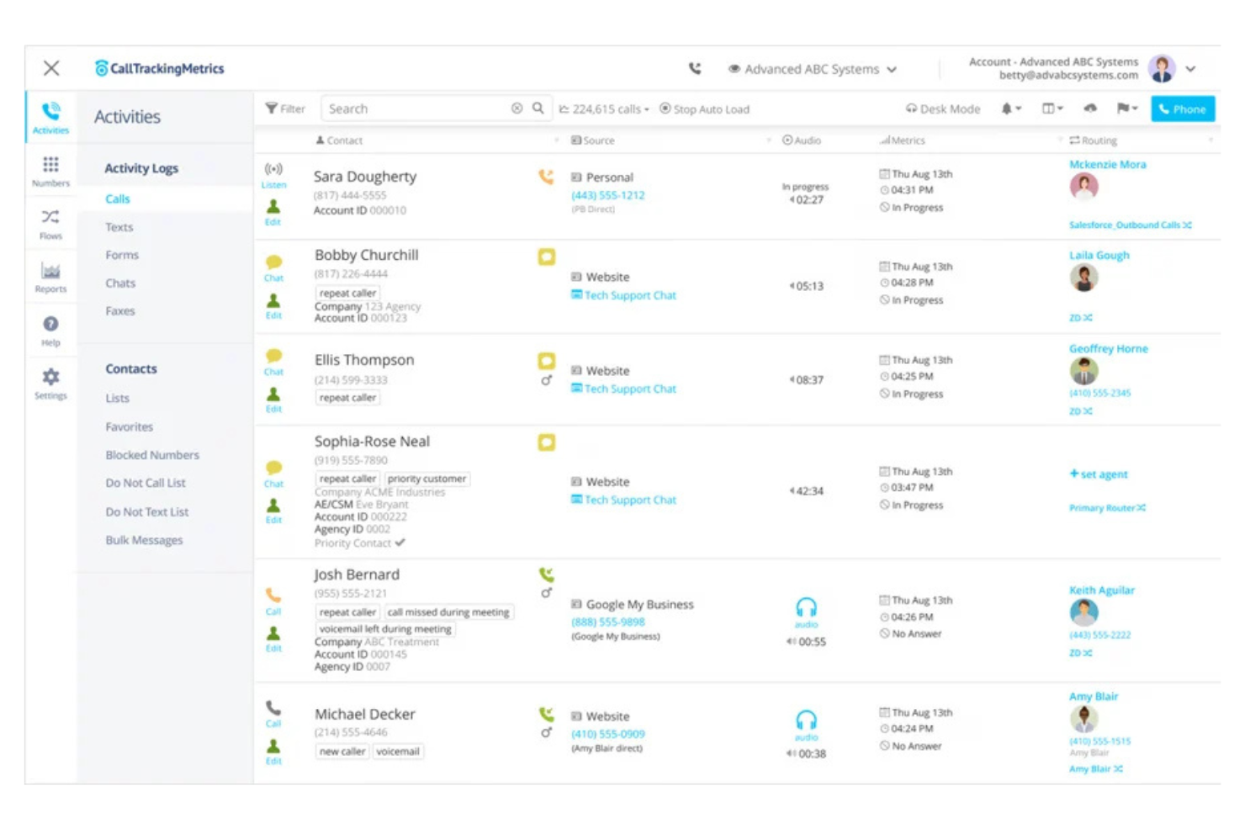
Task: Open the Chats activity log
Action: pyautogui.click(x=119, y=283)
